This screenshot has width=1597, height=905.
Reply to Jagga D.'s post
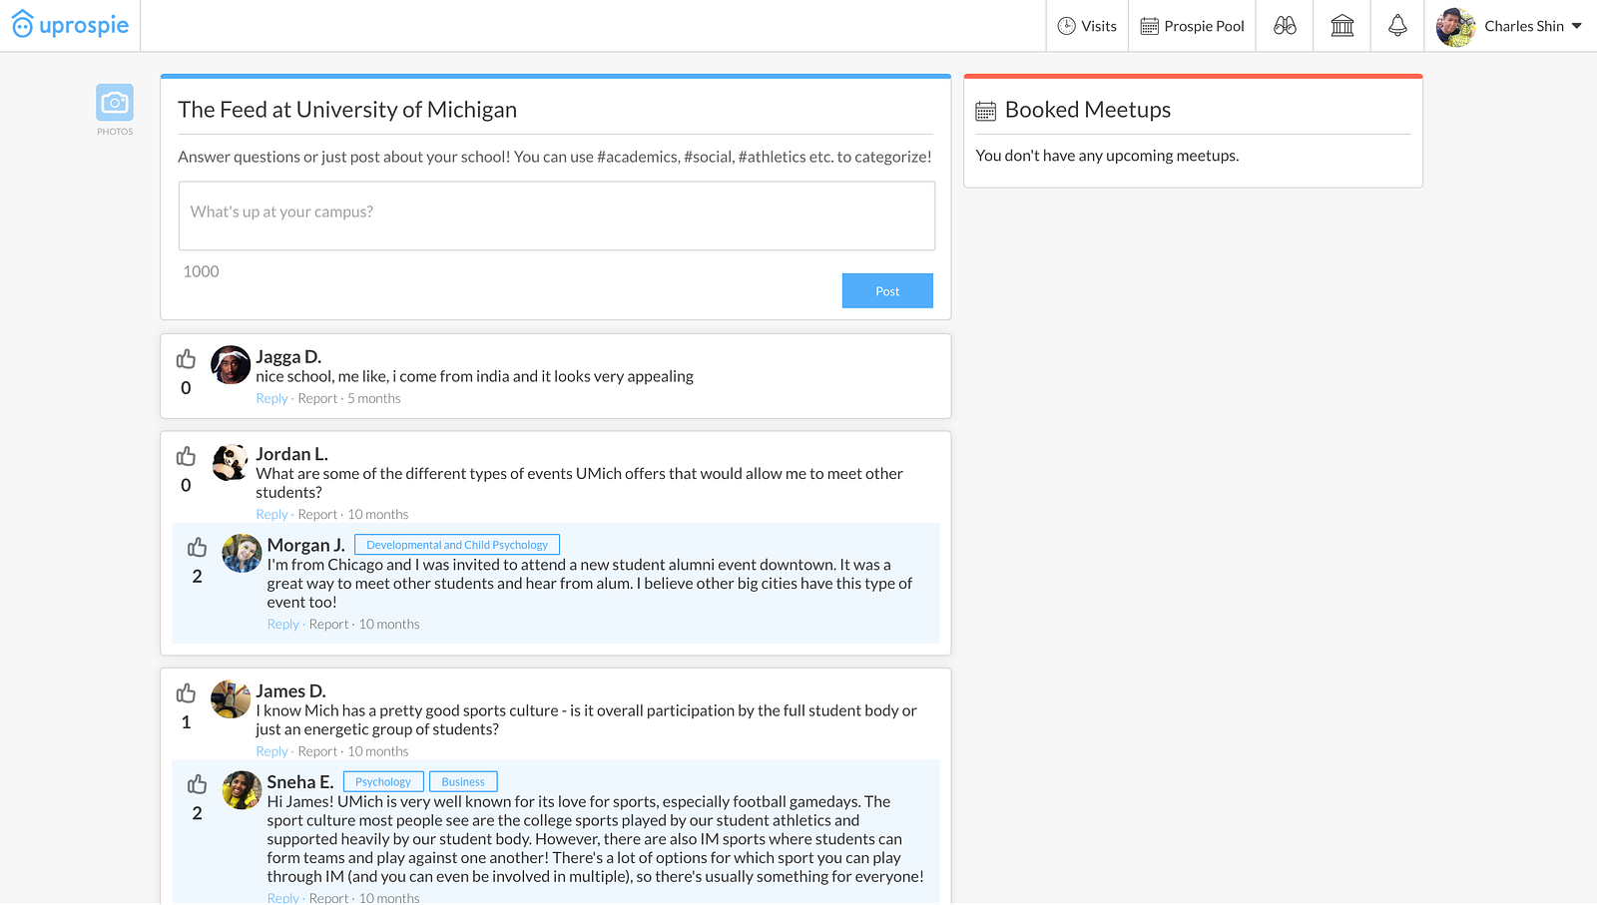pos(271,398)
